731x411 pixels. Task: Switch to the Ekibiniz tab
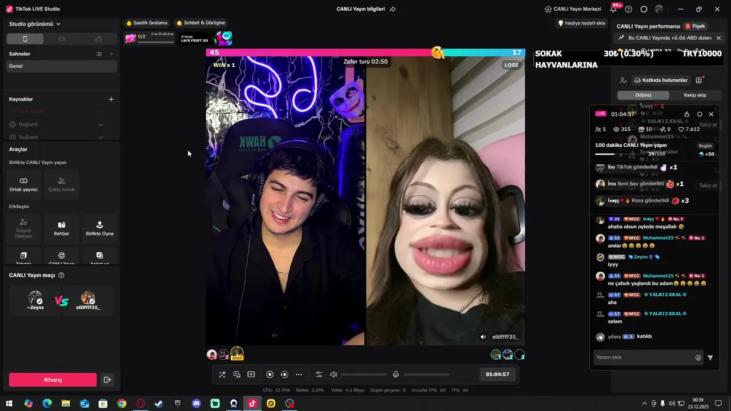point(643,95)
